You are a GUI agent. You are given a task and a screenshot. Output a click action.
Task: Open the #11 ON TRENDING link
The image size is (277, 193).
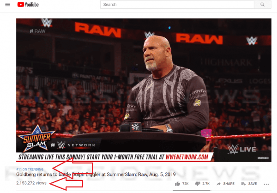pyautogui.click(x=30, y=169)
